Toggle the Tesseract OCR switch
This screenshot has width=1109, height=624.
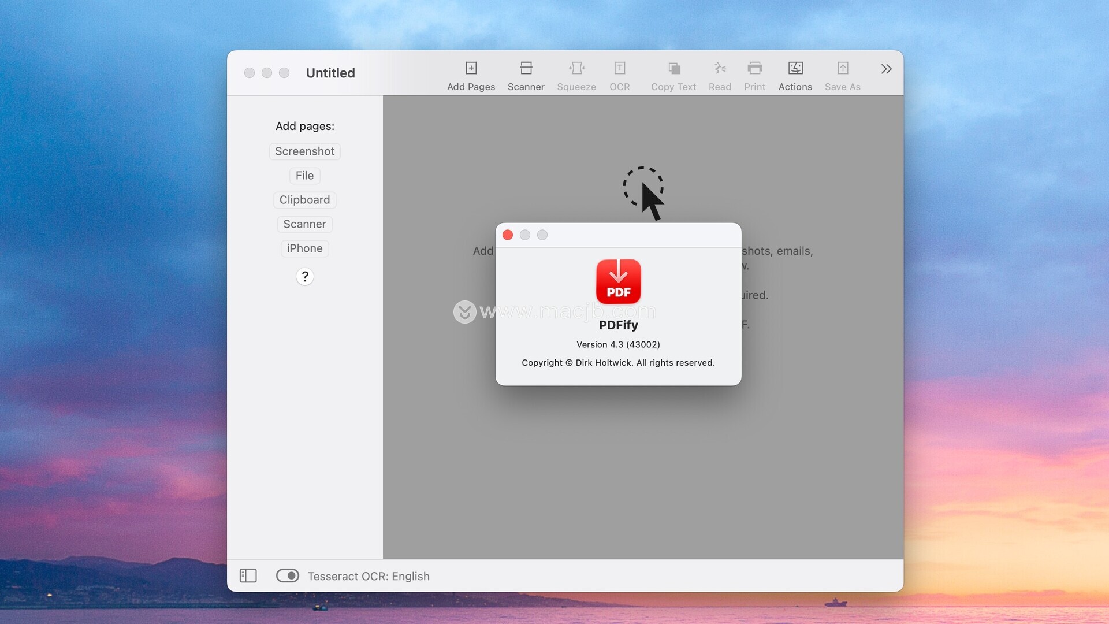287,575
